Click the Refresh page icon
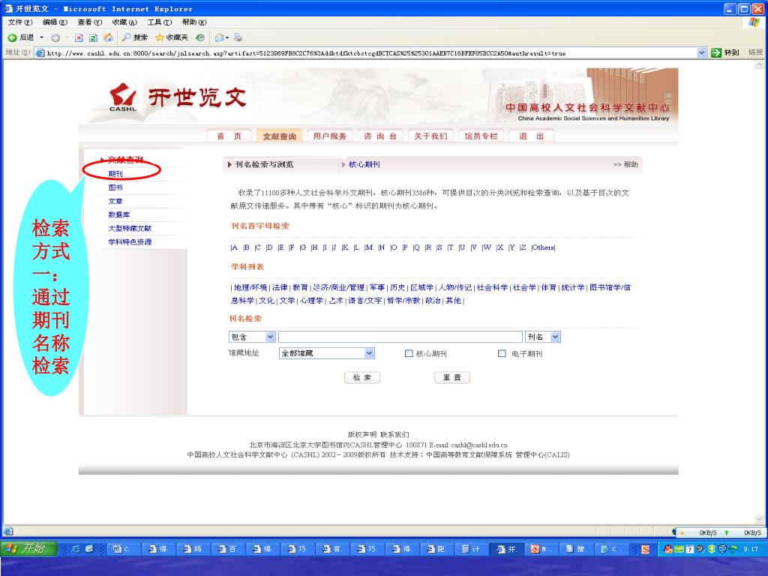The width and height of the screenshot is (768, 576). click(93, 37)
